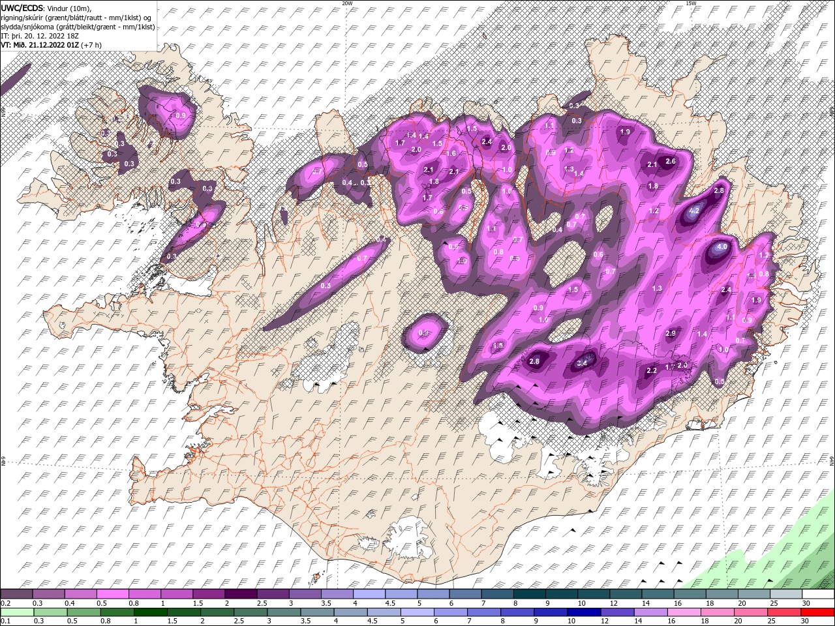Click the 'VT: Mið. 21.12.2022 01Z' valid time
The width and height of the screenshot is (835, 626).
pyautogui.click(x=38, y=45)
